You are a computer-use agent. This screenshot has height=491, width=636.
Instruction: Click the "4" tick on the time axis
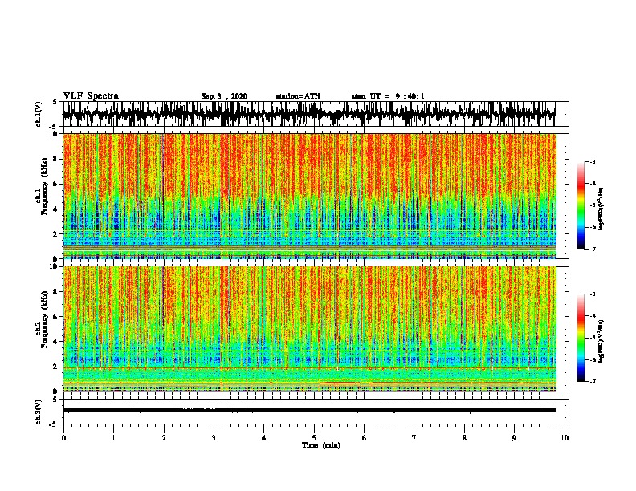click(x=263, y=438)
